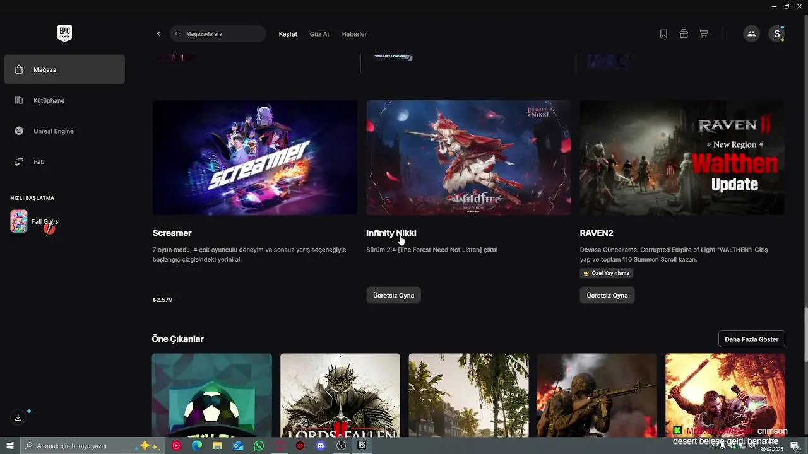Switch to the Göz At tab
This screenshot has width=808, height=454.
pos(319,34)
